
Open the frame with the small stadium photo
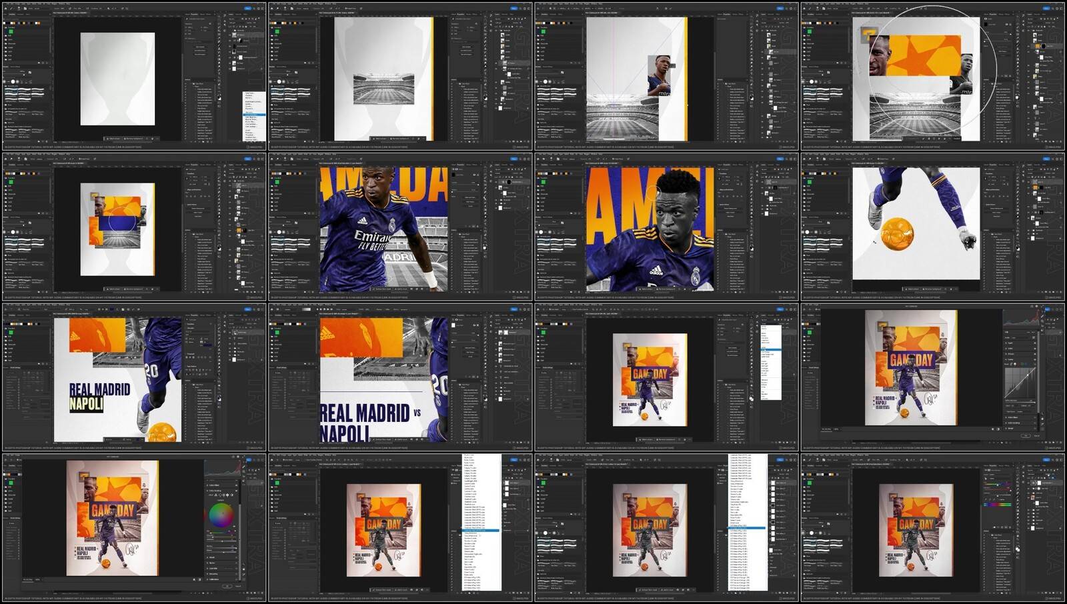point(400,76)
